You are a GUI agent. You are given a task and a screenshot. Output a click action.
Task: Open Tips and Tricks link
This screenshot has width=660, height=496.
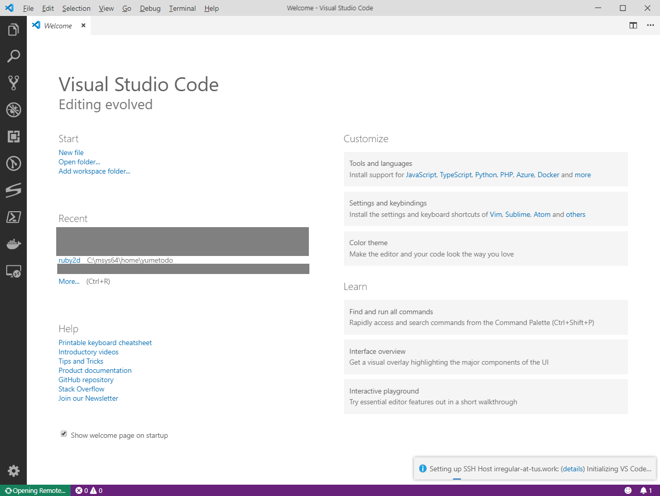(81, 361)
